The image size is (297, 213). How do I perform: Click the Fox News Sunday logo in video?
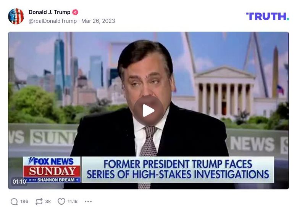tap(52, 170)
